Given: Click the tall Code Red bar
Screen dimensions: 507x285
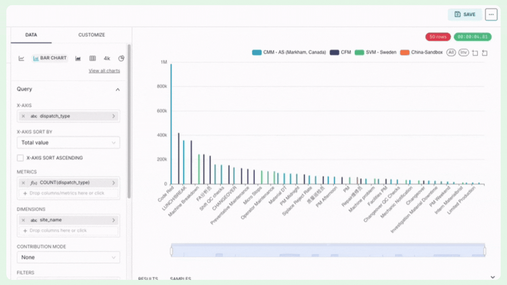Looking at the screenshot, I should (x=171, y=124).
